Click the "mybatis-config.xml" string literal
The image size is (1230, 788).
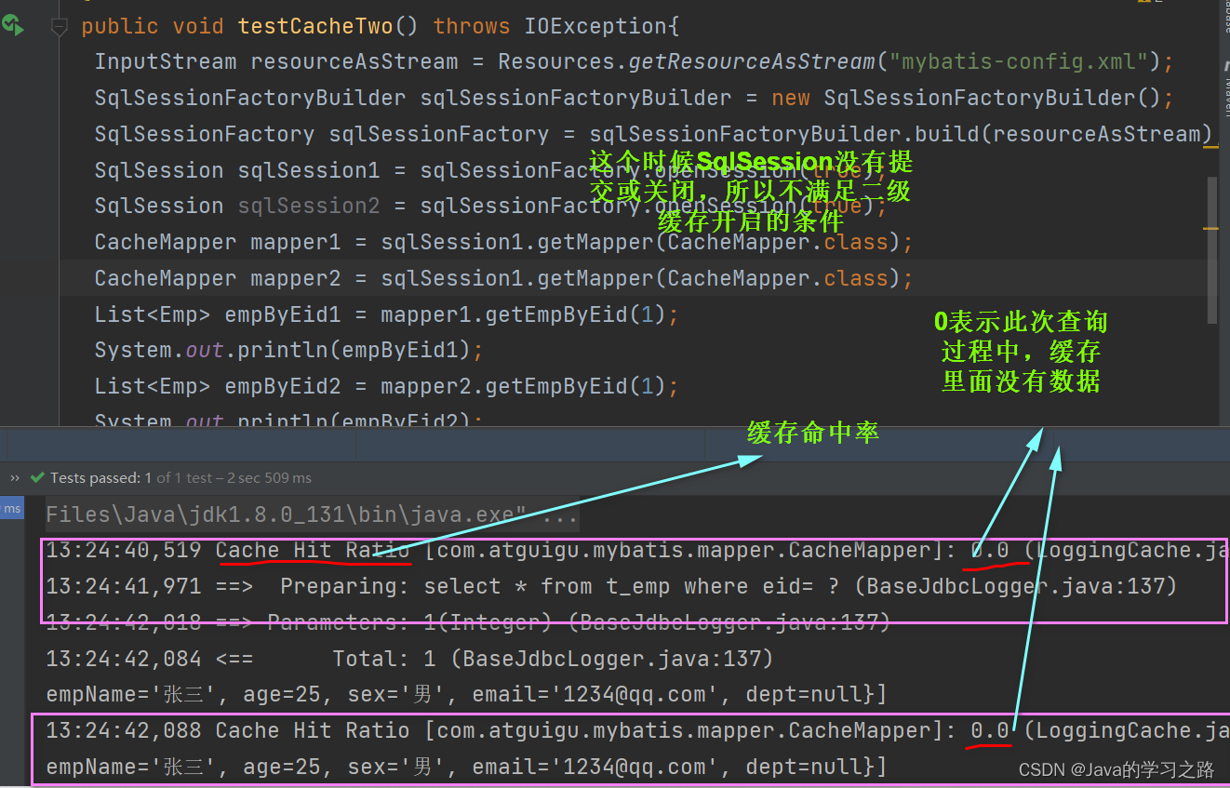(x=1019, y=61)
